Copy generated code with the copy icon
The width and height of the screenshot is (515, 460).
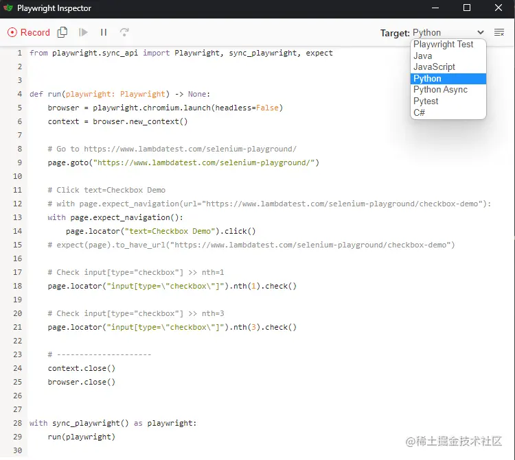(62, 32)
